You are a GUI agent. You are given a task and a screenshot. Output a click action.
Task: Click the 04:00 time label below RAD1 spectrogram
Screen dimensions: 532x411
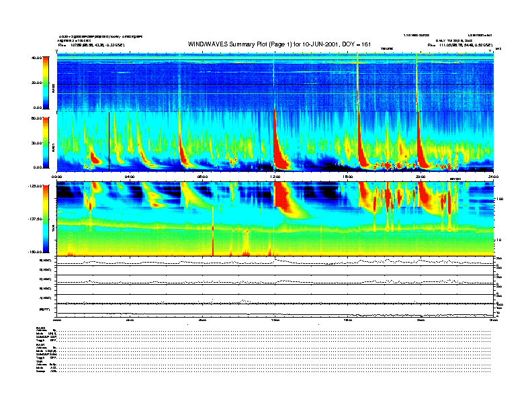click(130, 177)
